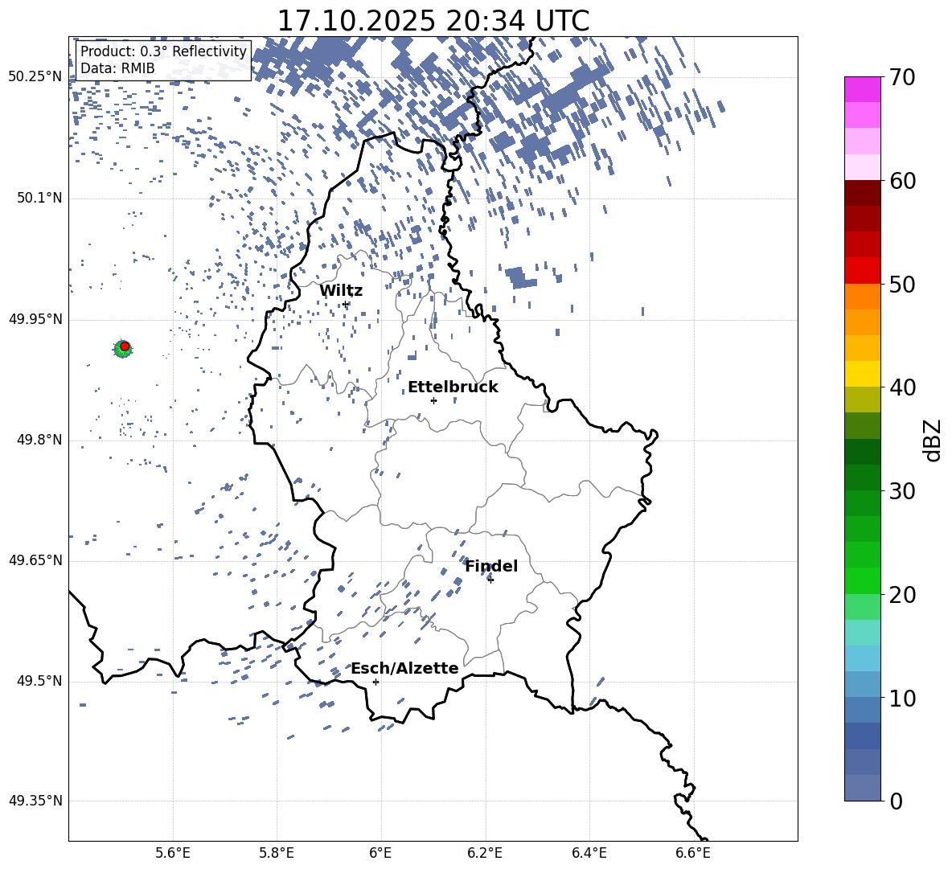
Task: Click the Wiltz town label
Action: tap(341, 291)
